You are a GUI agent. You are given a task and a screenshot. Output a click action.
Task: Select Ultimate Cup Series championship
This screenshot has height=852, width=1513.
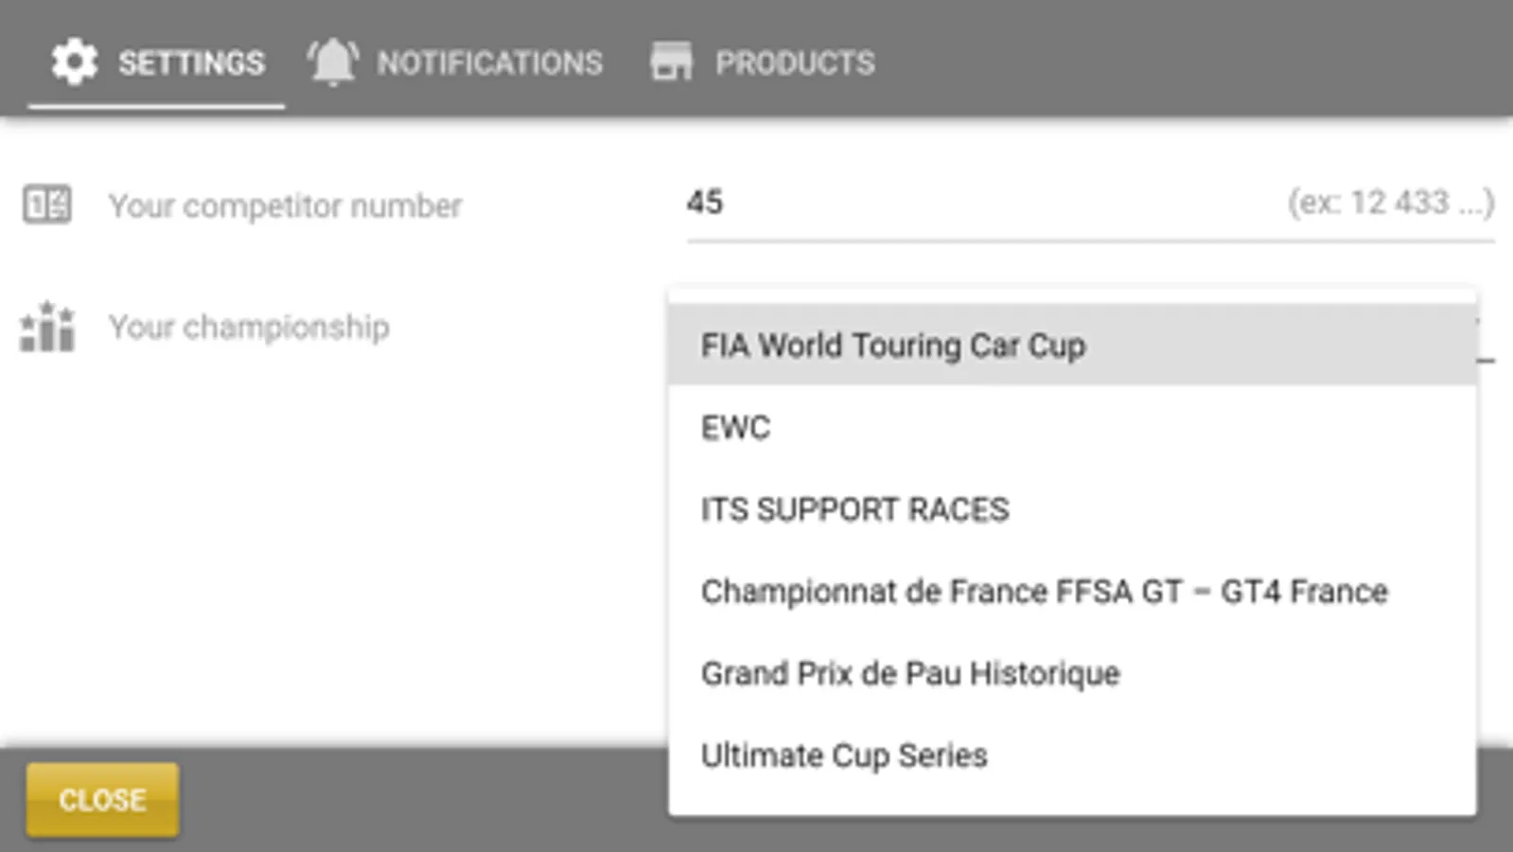pyautogui.click(x=844, y=755)
